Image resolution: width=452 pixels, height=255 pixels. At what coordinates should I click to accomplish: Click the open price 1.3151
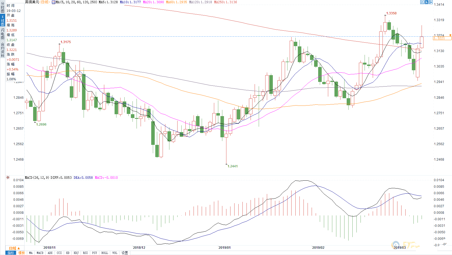click(12, 21)
